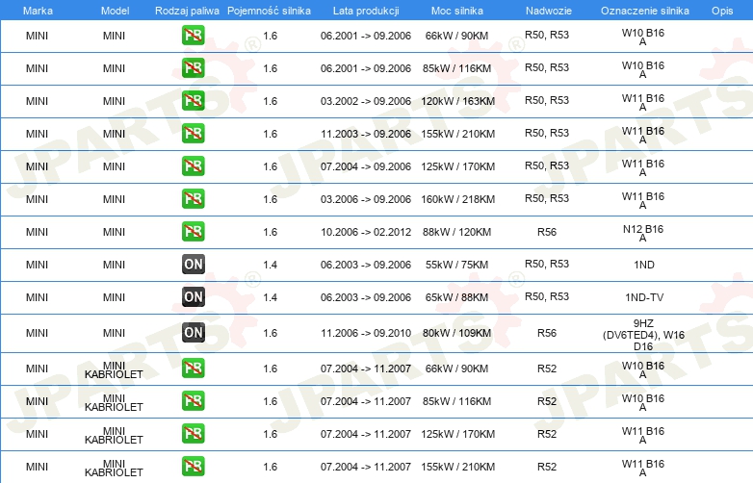Screen dimensions: 753x483
Task: Click Model MINI in the N12 B16 A row
Action: pos(114,232)
